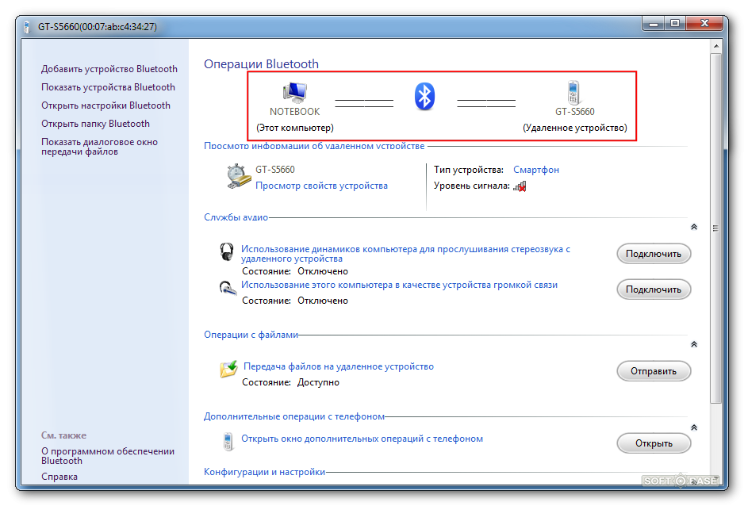Click the Открыть button for phone operations
Image resolution: width=744 pixels, height=506 pixels.
pos(654,443)
